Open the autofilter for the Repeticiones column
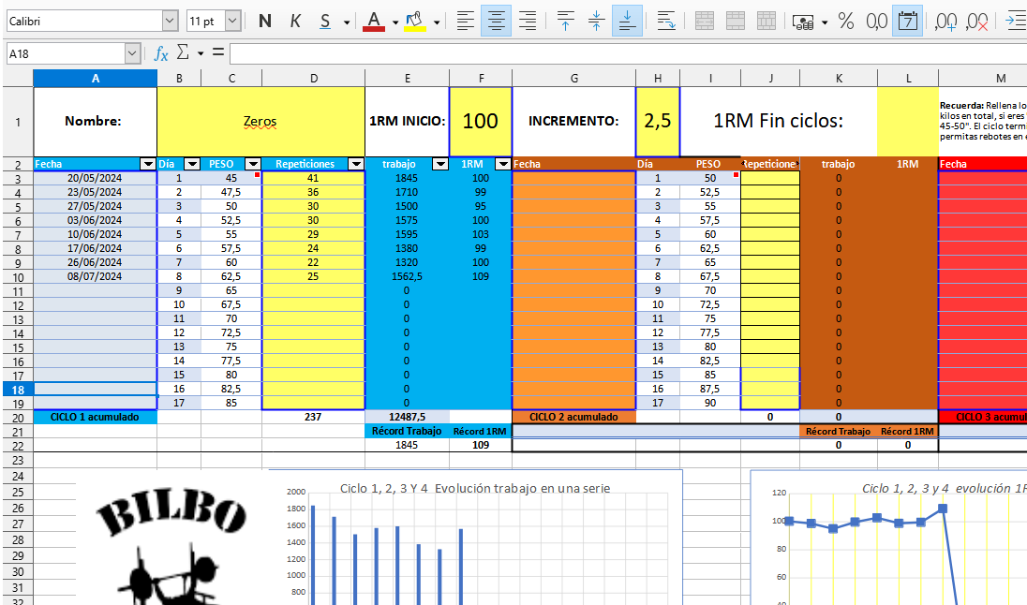Screen dimensions: 1027x605 pos(356,164)
